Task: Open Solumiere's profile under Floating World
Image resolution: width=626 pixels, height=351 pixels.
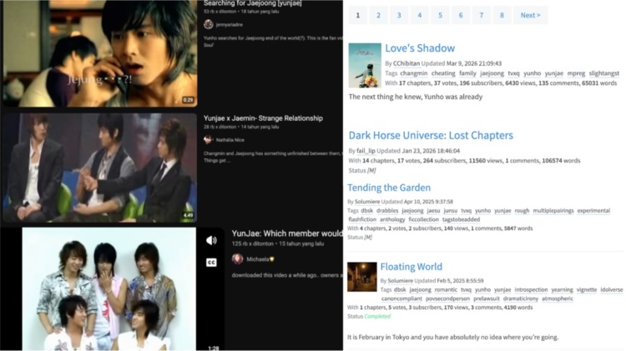Action: pos(400,280)
